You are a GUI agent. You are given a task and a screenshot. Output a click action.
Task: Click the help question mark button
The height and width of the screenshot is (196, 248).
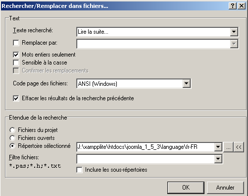233,6
